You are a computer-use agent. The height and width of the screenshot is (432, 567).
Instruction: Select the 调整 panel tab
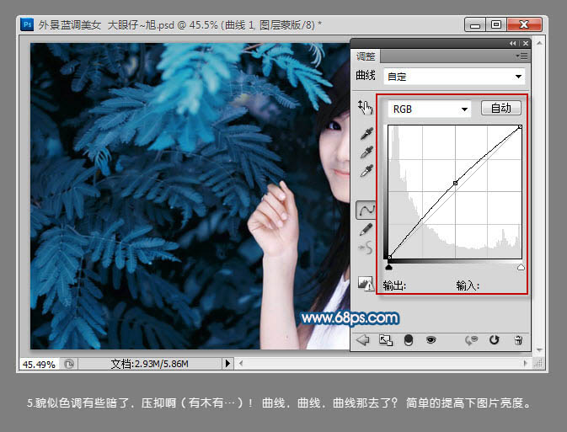(x=366, y=56)
